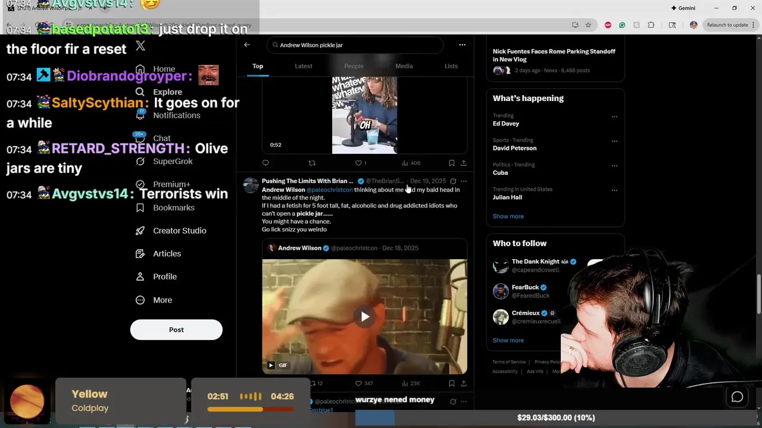
Task: Open the Grammarly extension icon
Action: [622, 25]
